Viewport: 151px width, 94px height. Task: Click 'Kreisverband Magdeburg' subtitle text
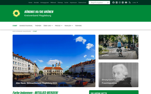tap(38, 16)
